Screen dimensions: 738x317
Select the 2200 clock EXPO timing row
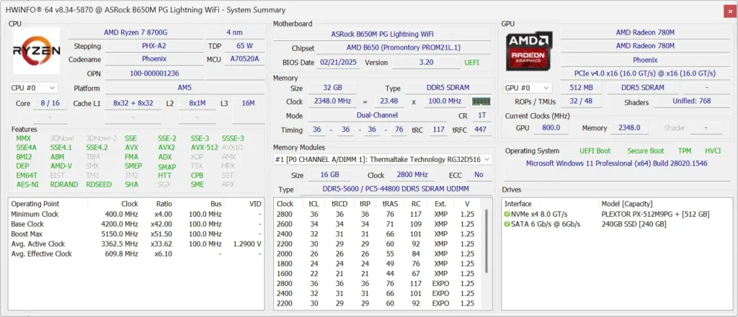pyautogui.click(x=378, y=303)
